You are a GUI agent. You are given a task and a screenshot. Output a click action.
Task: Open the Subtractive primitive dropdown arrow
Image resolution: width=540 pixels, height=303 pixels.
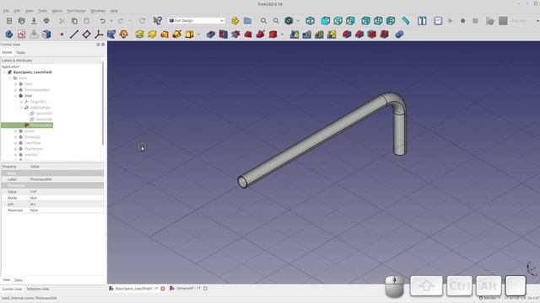pyautogui.click(x=283, y=35)
